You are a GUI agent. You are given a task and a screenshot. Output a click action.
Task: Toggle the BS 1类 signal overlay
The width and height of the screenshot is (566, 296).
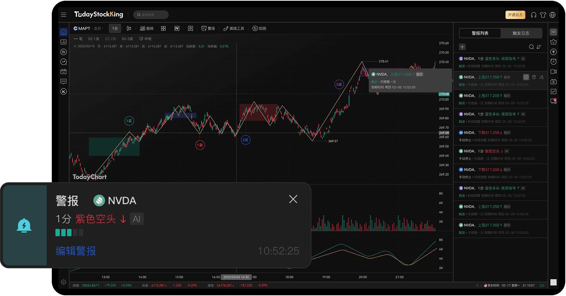(93, 39)
